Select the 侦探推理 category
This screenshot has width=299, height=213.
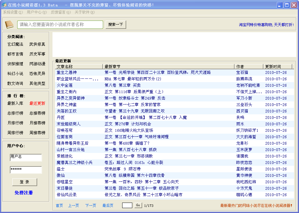click(x=15, y=64)
